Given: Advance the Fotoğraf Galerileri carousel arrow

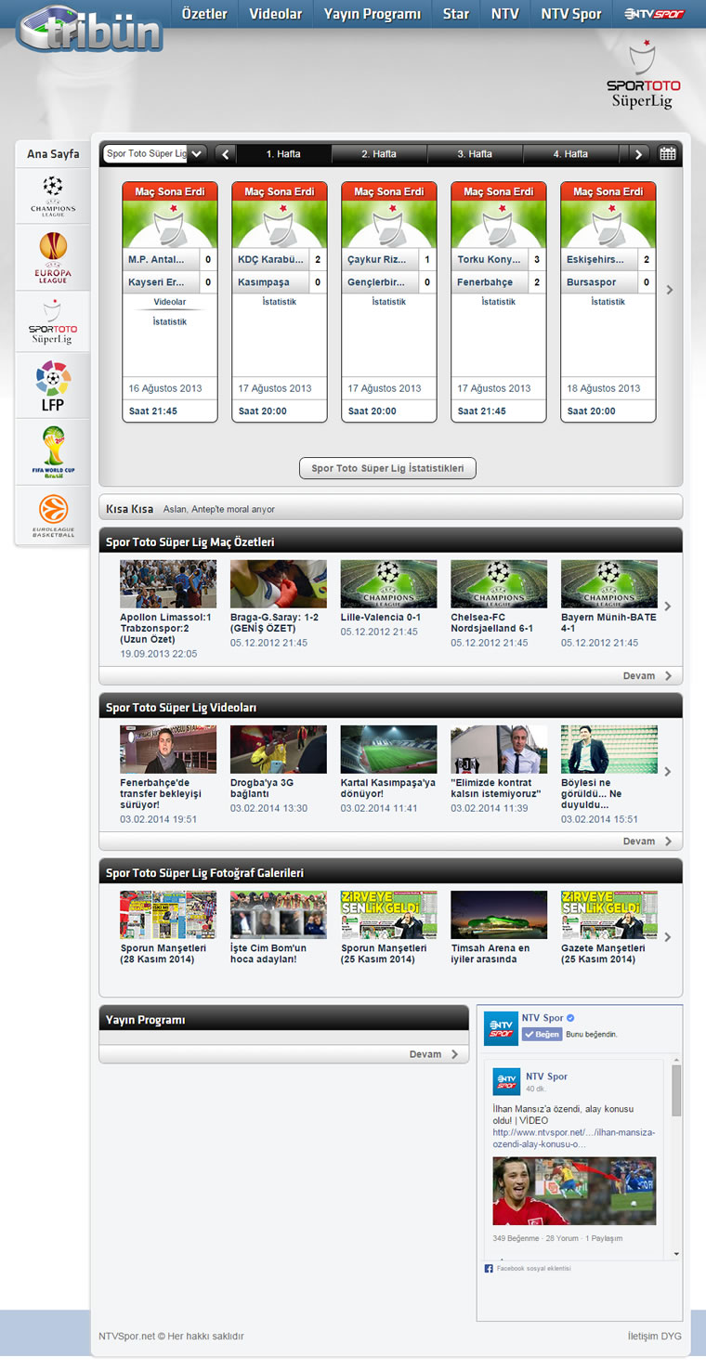Looking at the screenshot, I should point(668,937).
